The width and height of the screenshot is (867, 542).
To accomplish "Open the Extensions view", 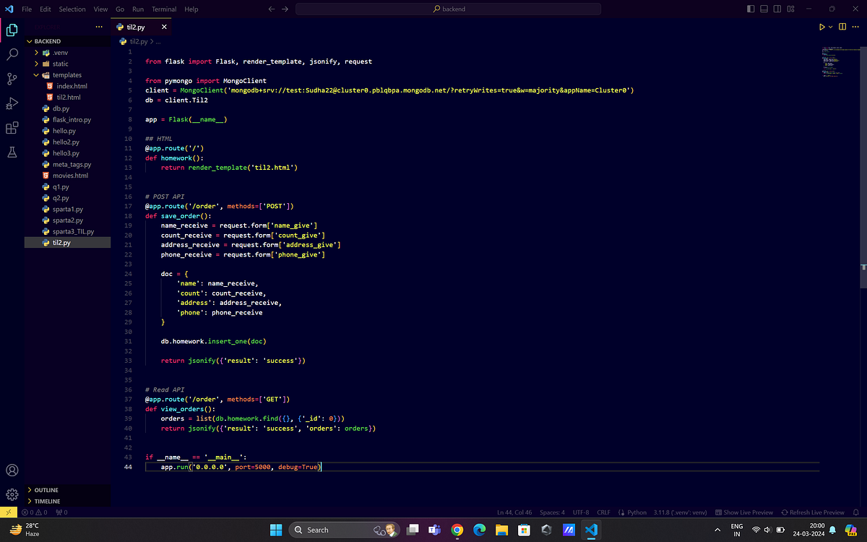I will pyautogui.click(x=12, y=127).
